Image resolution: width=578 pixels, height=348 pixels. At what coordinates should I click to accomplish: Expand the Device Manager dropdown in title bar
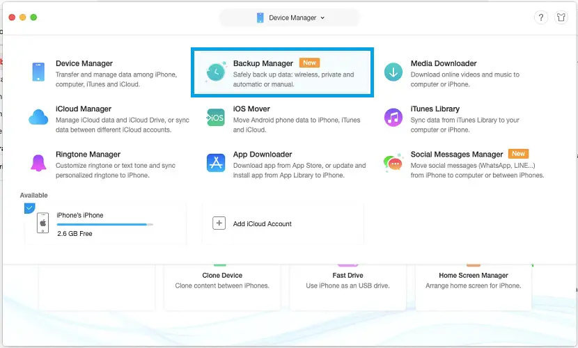coord(290,17)
